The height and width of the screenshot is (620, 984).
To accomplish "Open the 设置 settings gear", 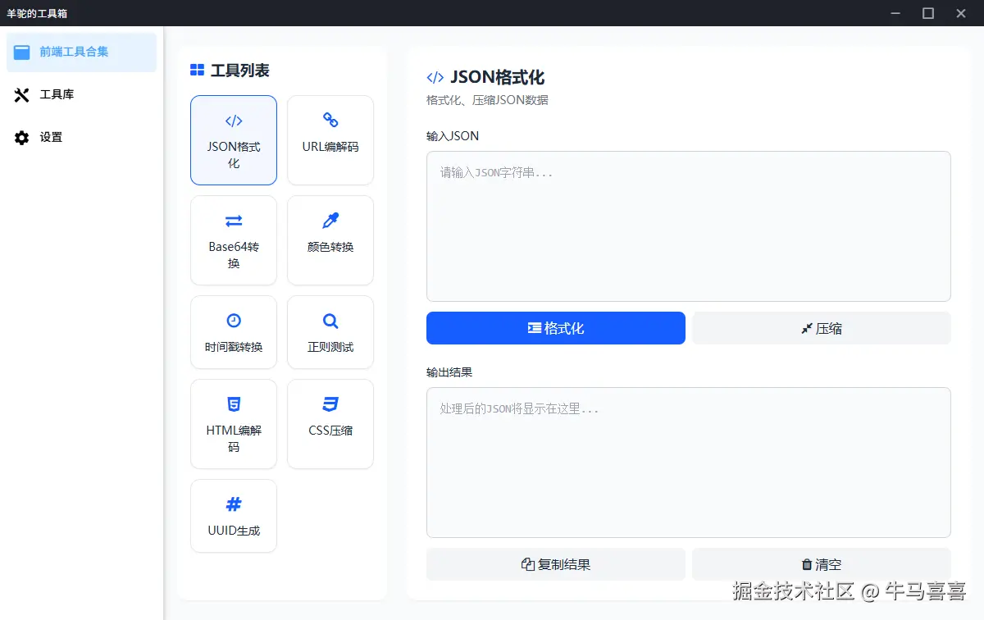I will coord(21,137).
